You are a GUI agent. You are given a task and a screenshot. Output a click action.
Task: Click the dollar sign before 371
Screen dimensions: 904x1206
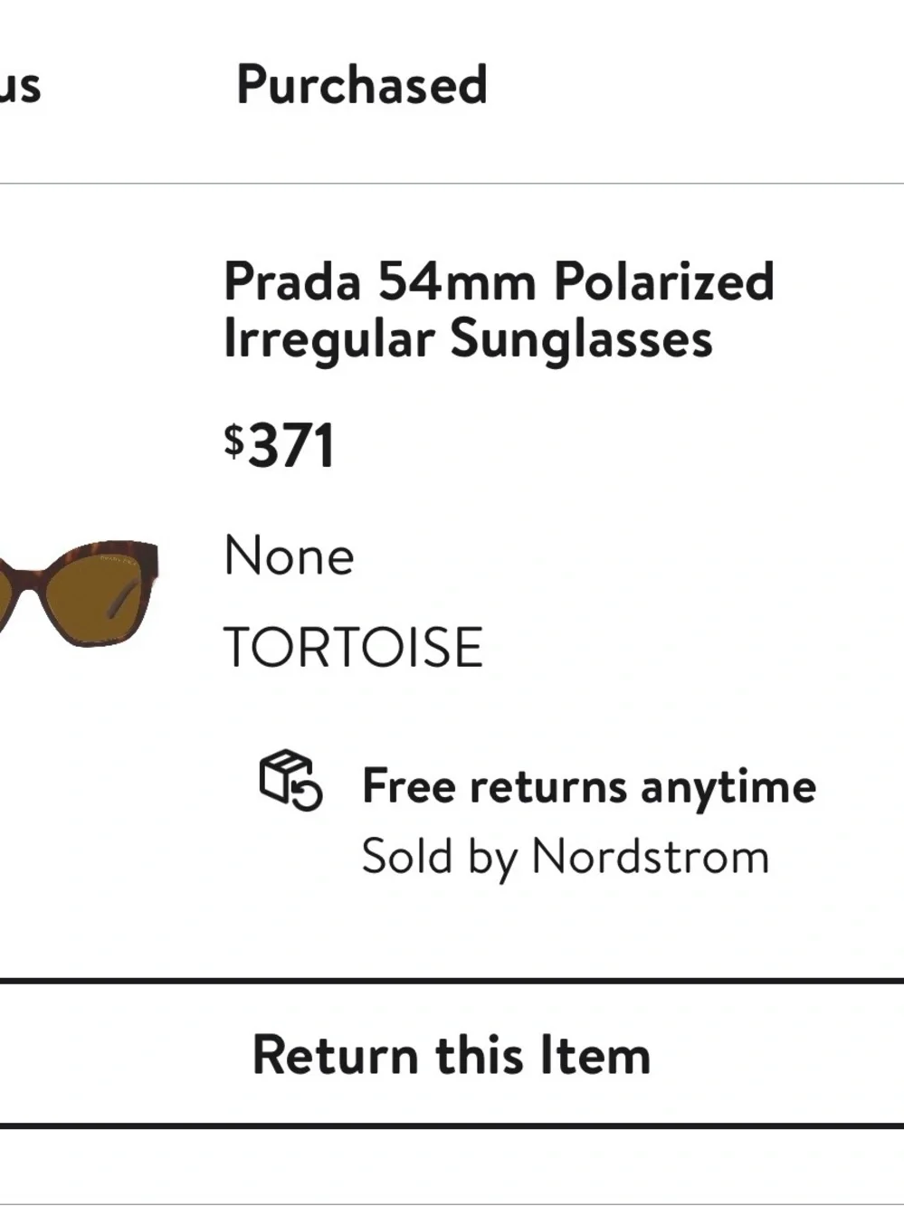(x=233, y=440)
